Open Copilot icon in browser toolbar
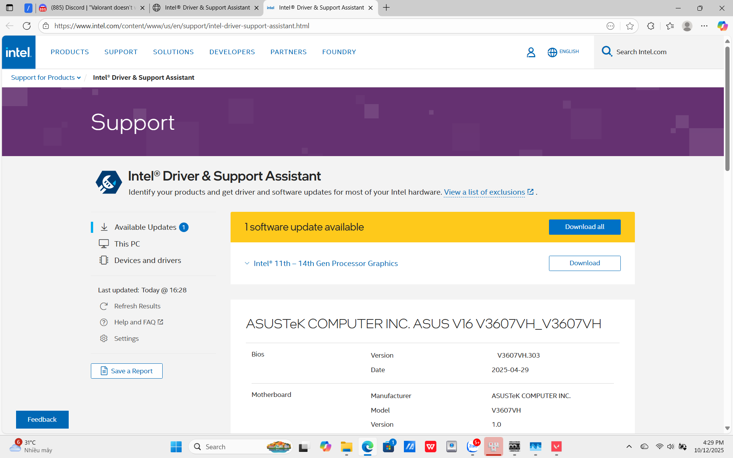Screen dimensions: 733x458 722,26
